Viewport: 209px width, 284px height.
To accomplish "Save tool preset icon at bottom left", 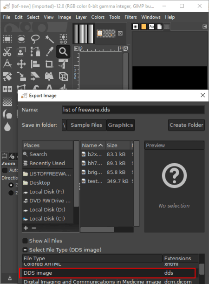I will coord(10,278).
